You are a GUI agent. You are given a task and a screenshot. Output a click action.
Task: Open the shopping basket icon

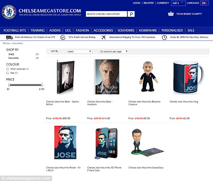[171, 14]
